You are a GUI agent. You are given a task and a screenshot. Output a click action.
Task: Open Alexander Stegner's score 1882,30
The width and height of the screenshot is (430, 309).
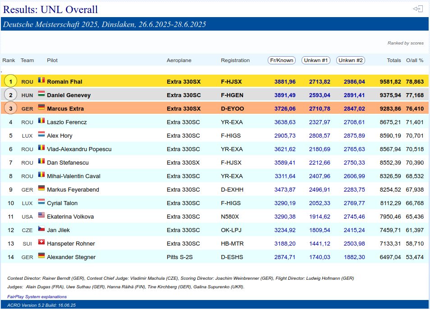[x=354, y=257]
